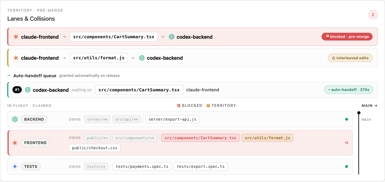Click the #1 queue position badge

[17, 90]
